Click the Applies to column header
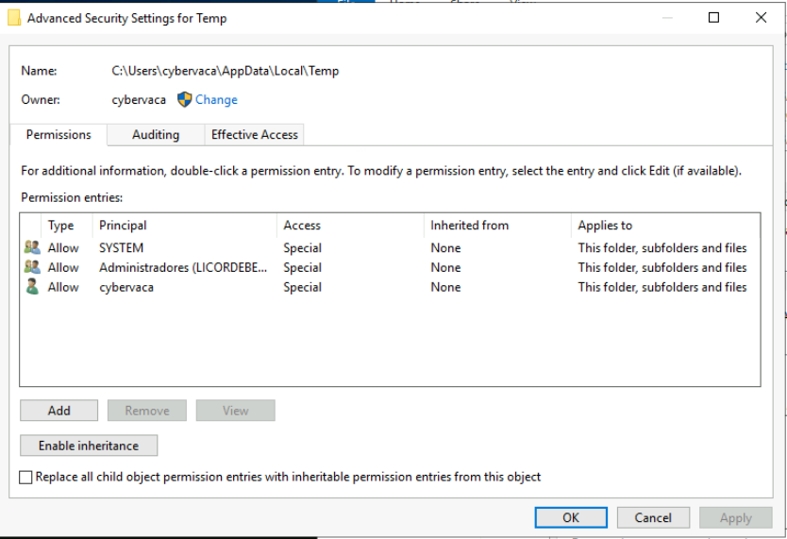 tap(605, 226)
